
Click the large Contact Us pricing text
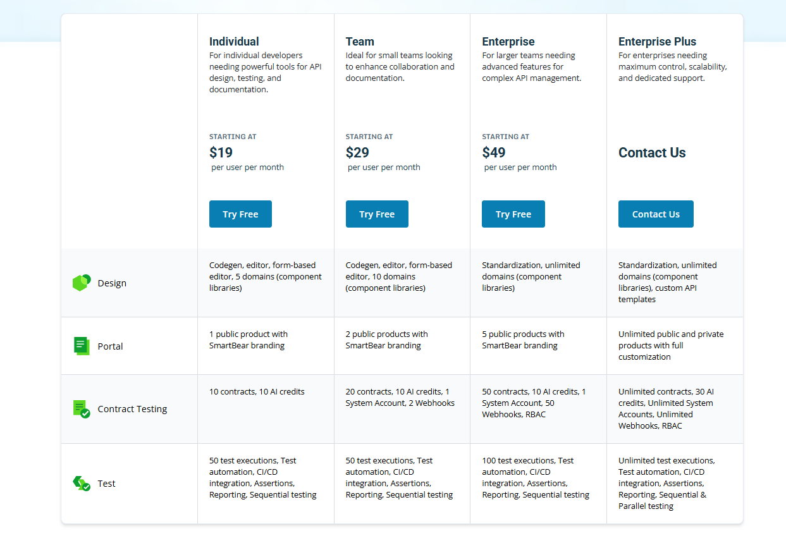point(652,152)
